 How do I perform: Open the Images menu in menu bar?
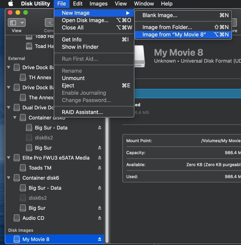[x=98, y=4]
